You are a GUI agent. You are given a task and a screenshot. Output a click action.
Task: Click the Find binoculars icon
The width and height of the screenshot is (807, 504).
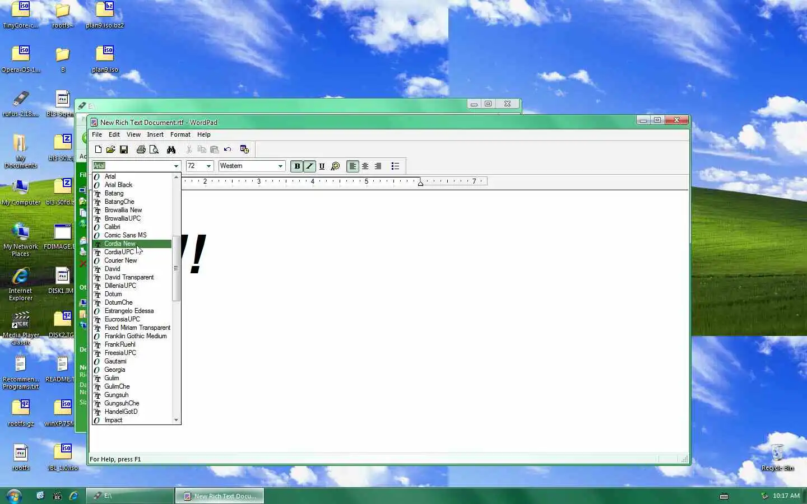171,150
